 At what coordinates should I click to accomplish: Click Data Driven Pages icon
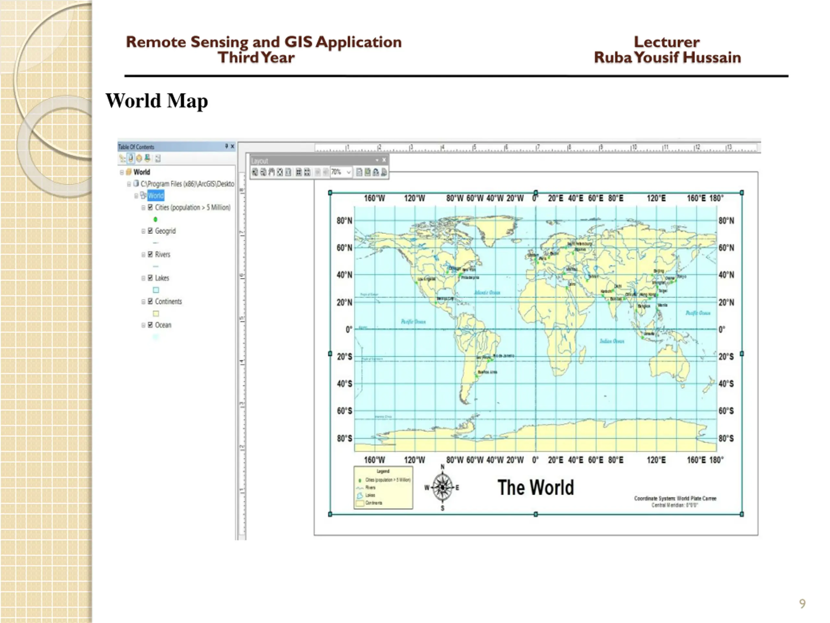[x=384, y=172]
